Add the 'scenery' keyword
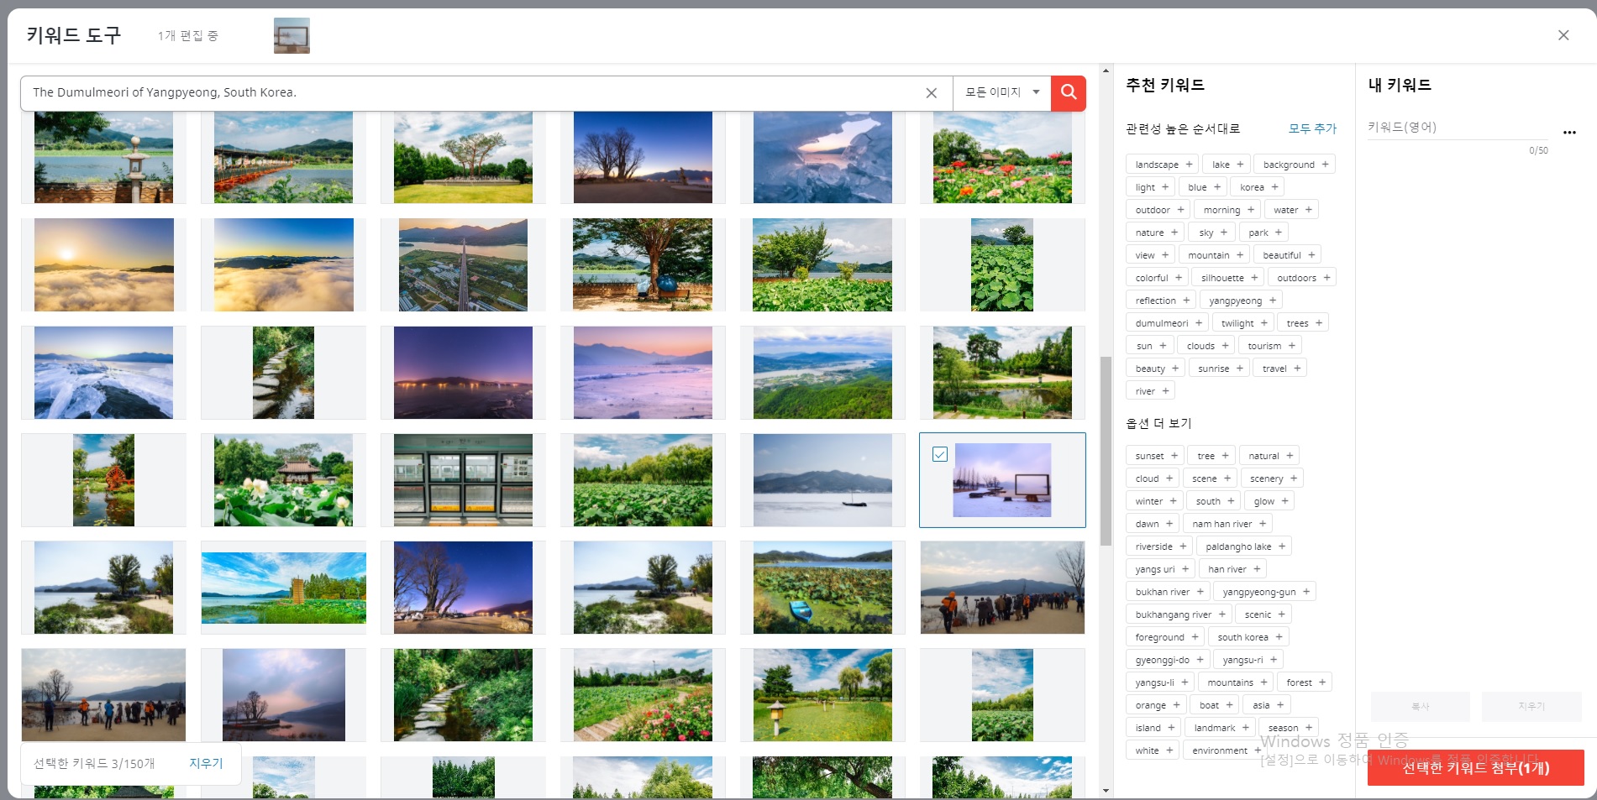This screenshot has height=800, width=1597. [1272, 478]
